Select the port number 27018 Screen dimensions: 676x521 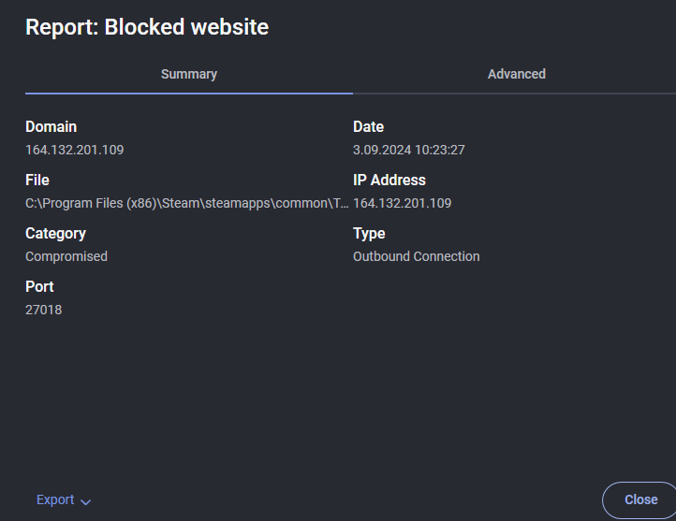pyautogui.click(x=43, y=310)
